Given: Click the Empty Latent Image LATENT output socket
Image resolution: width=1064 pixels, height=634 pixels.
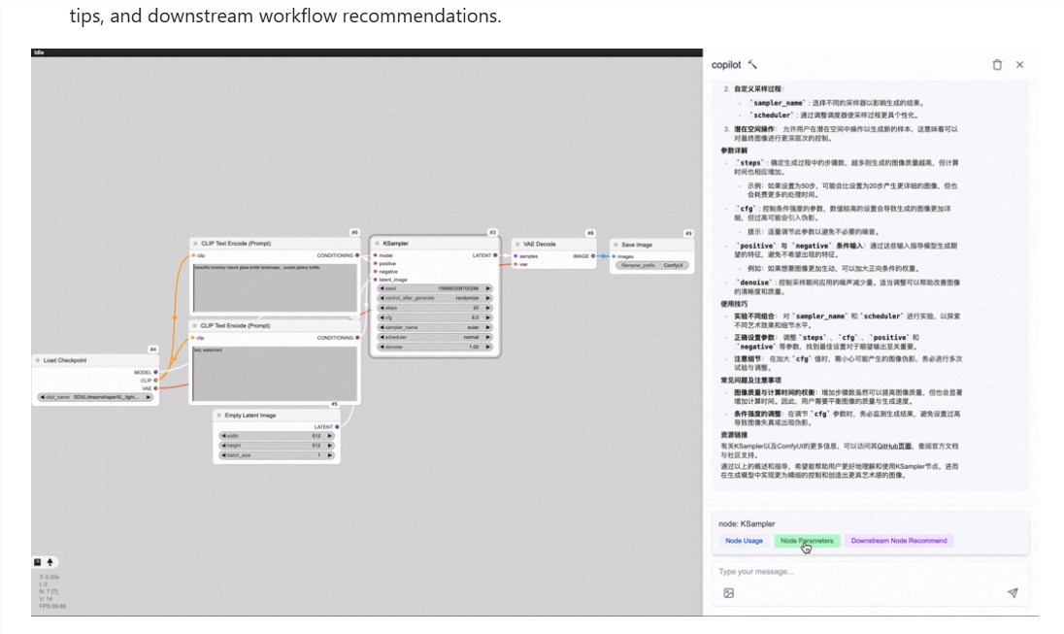Looking at the screenshot, I should 337,427.
